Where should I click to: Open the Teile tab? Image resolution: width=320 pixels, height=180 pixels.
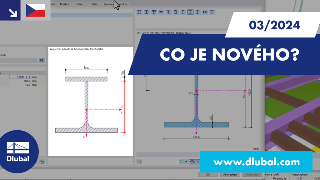point(94,4)
